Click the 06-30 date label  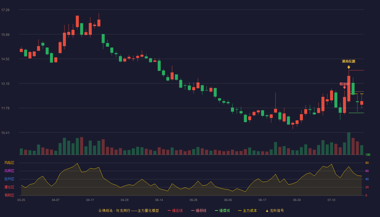(x=297, y=200)
